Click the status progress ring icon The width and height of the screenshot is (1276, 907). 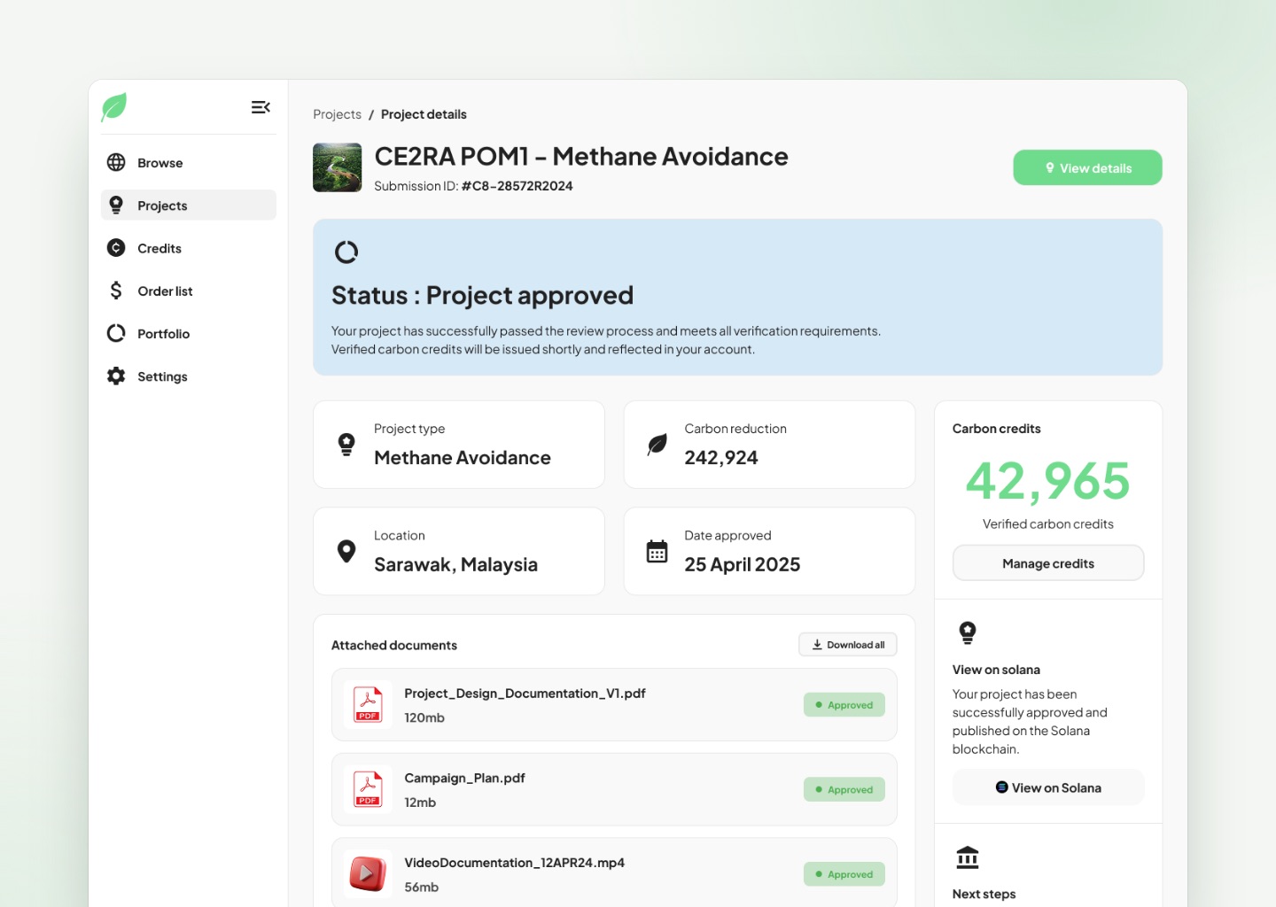(346, 252)
